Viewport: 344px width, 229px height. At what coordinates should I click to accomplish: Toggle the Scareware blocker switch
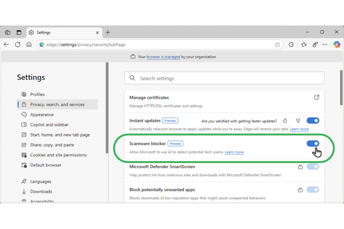coord(313,144)
